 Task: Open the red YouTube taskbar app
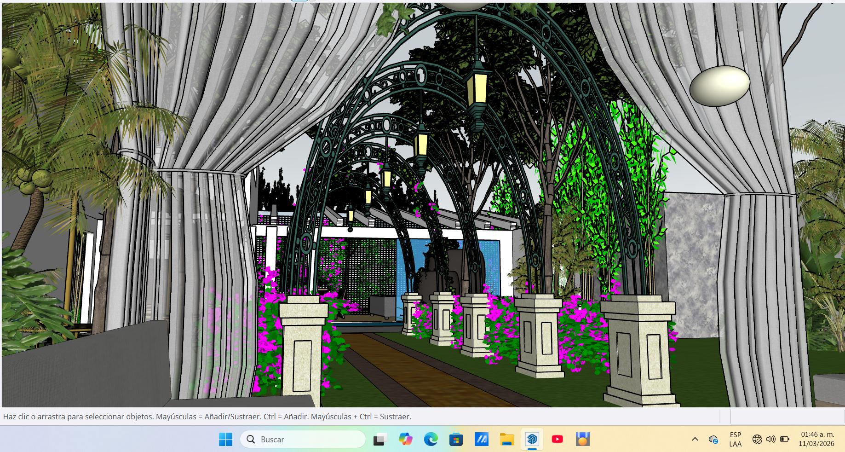click(557, 440)
